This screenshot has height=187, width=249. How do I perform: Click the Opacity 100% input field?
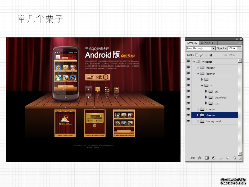pos(232,48)
